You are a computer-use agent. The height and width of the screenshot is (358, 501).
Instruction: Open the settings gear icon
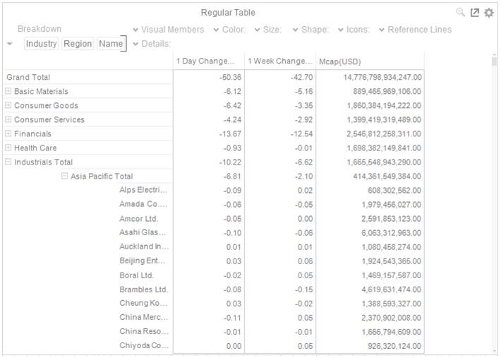point(488,13)
